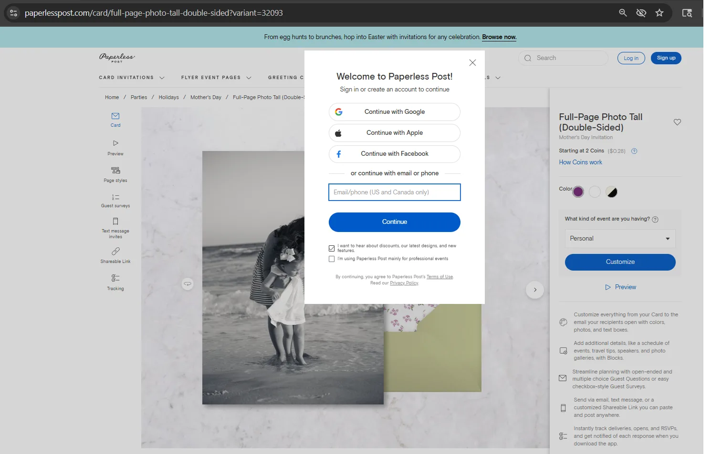Open Guest surveys in the sidebar
This screenshot has height=454, width=711.
115,201
